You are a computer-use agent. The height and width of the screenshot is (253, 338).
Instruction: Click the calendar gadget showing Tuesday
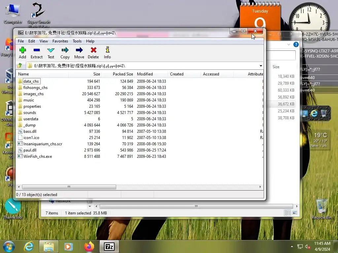tap(260, 16)
